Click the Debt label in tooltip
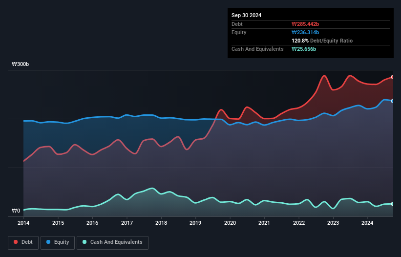This screenshot has height=257, width=401. click(x=237, y=24)
